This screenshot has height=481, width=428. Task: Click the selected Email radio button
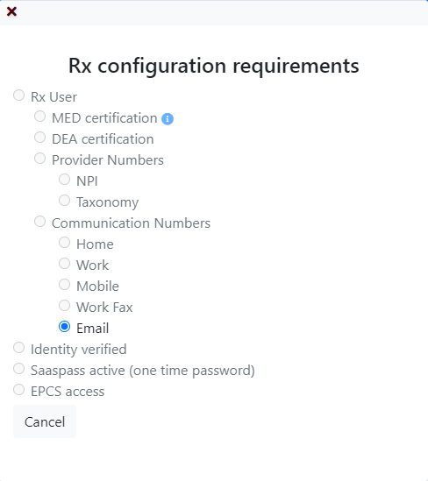pos(65,327)
